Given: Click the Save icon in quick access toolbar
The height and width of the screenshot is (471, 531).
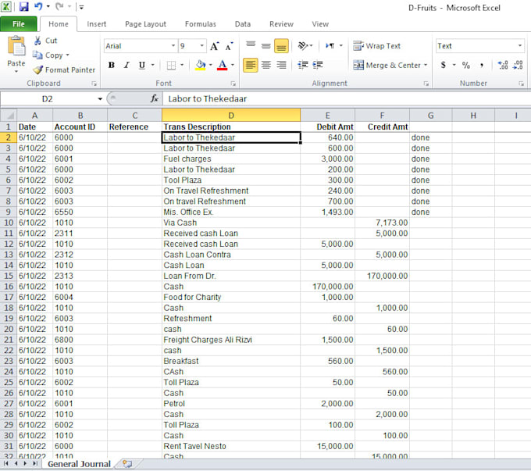Looking at the screenshot, I should [x=24, y=7].
